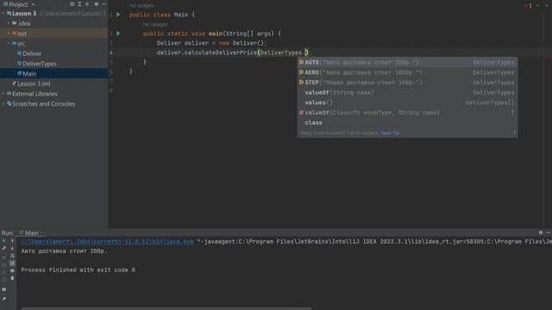
Task: Rerun Main with green play icon
Action: click(3, 241)
